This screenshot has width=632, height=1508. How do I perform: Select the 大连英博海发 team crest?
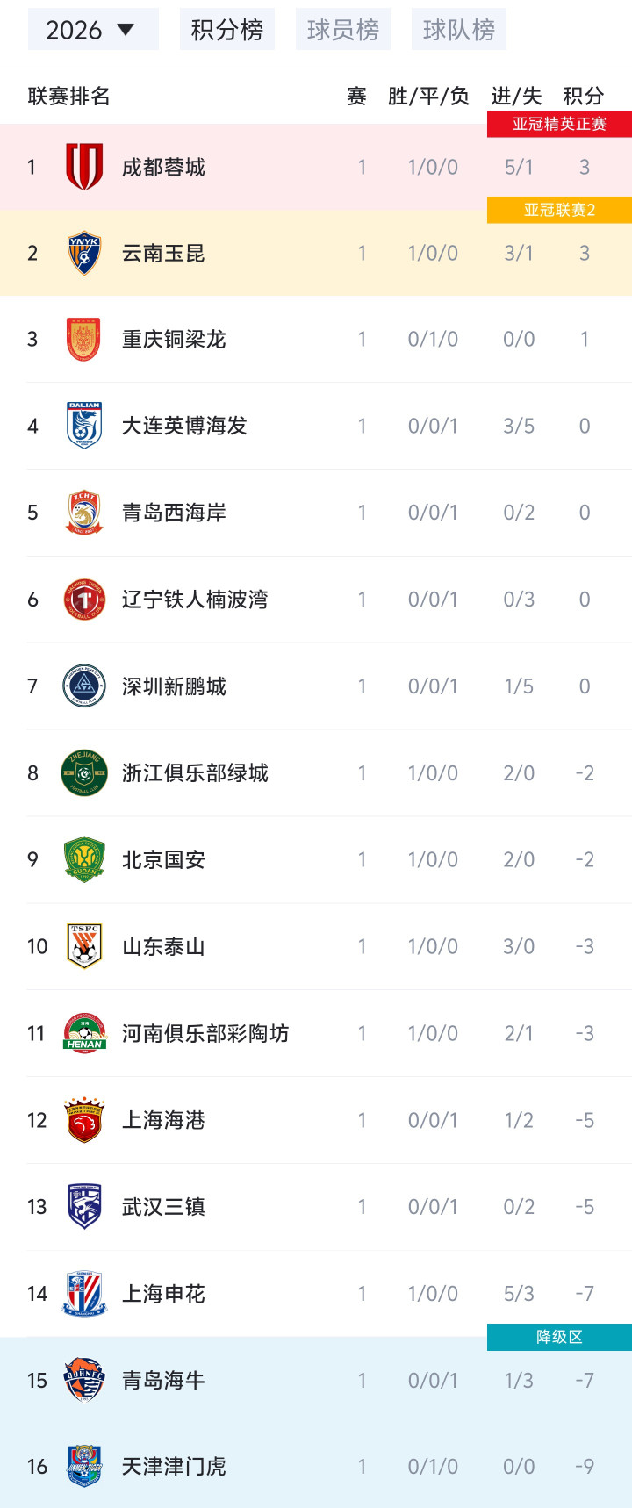pos(84,426)
